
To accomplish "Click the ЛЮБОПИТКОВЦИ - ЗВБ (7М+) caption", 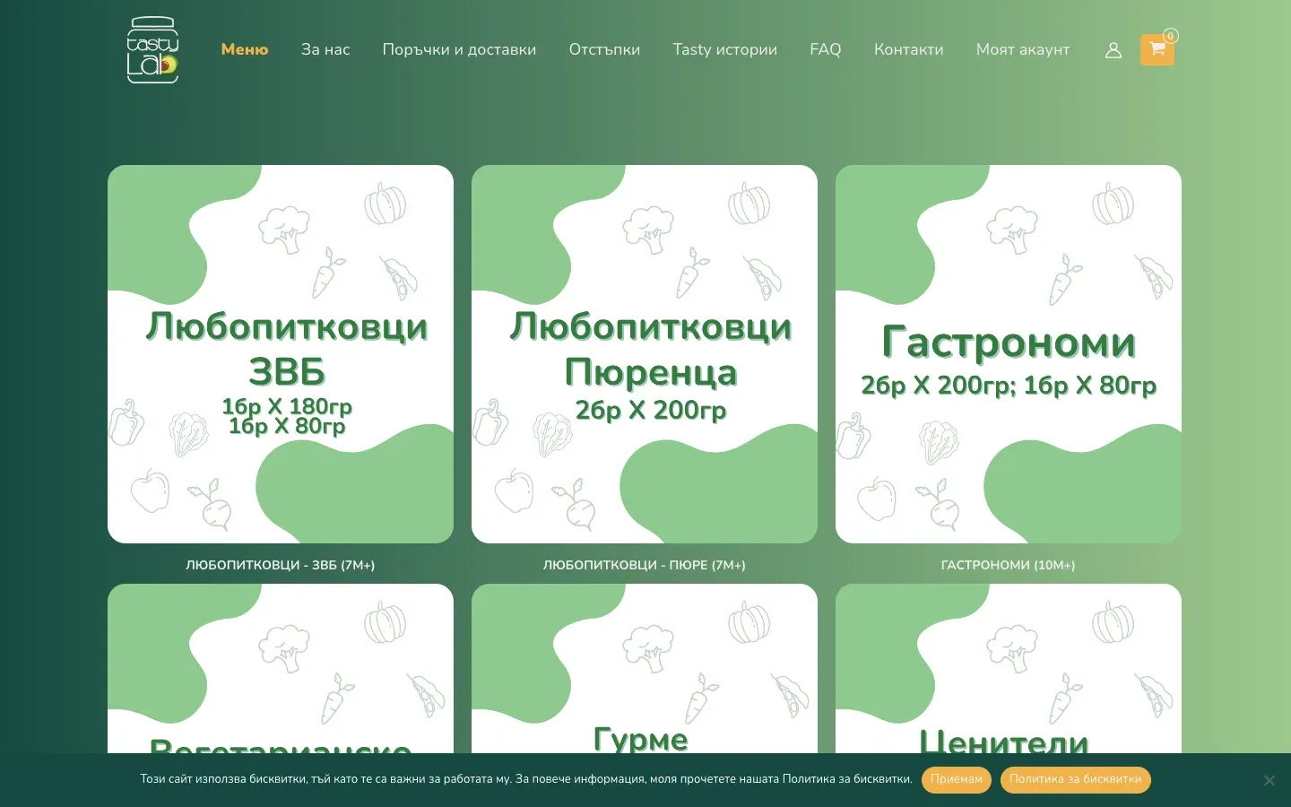I will (x=281, y=565).
